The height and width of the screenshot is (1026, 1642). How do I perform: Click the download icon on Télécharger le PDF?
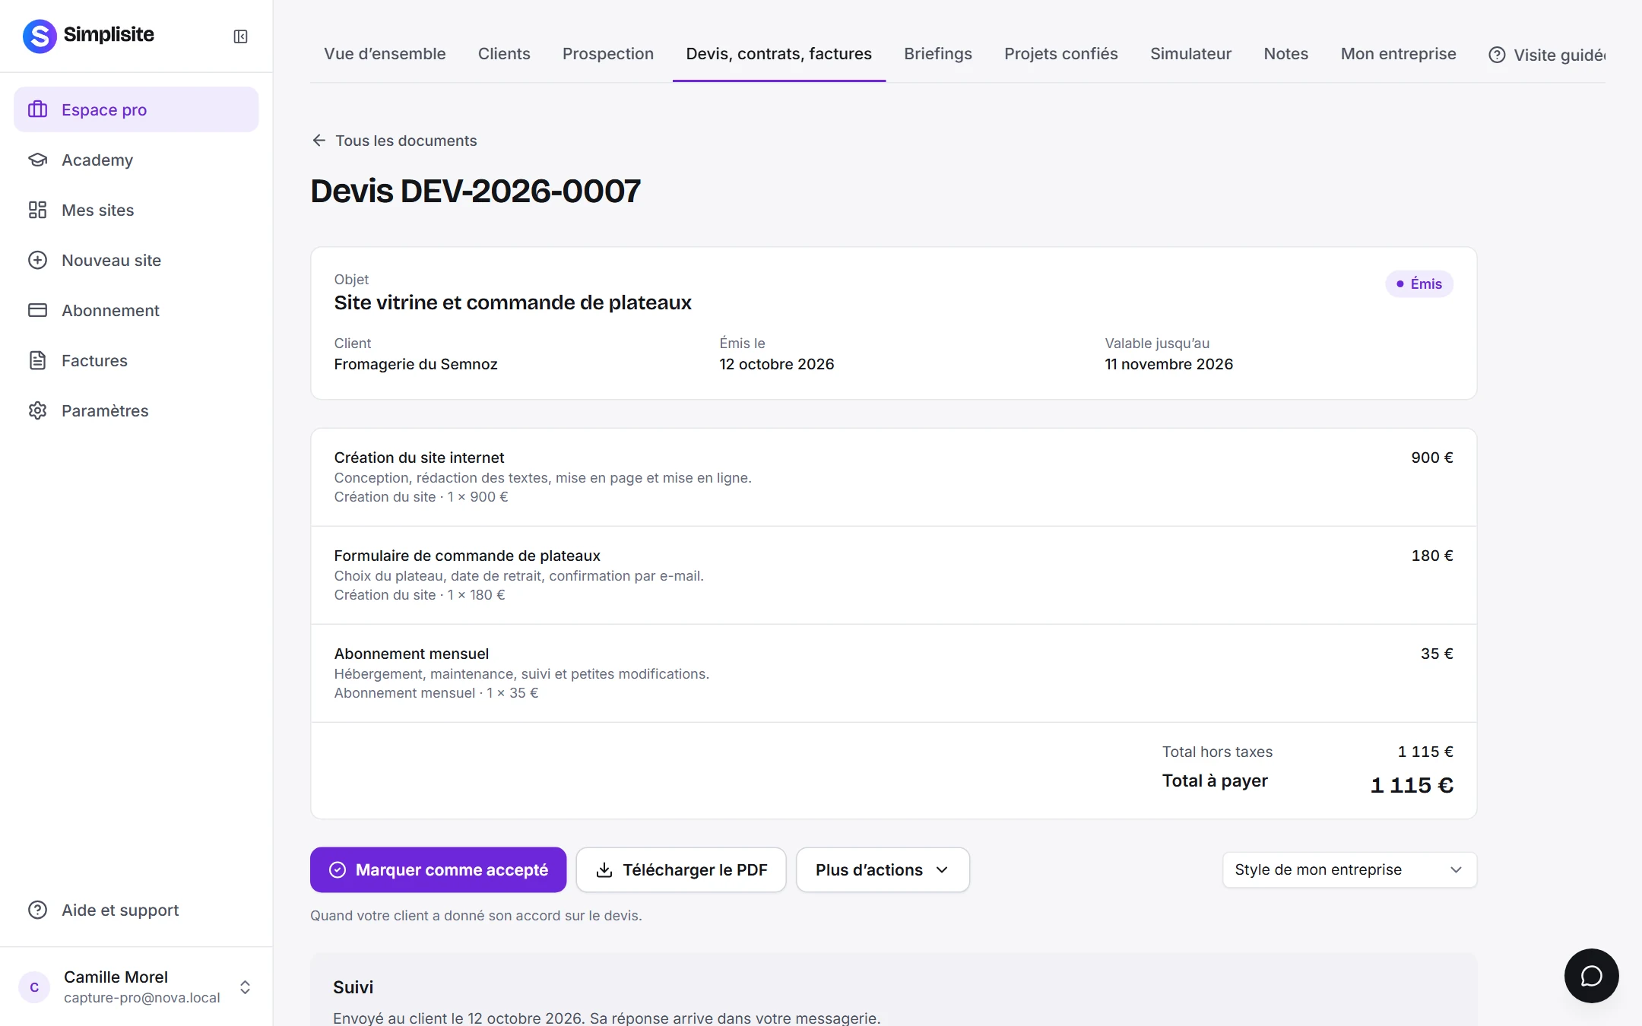604,870
